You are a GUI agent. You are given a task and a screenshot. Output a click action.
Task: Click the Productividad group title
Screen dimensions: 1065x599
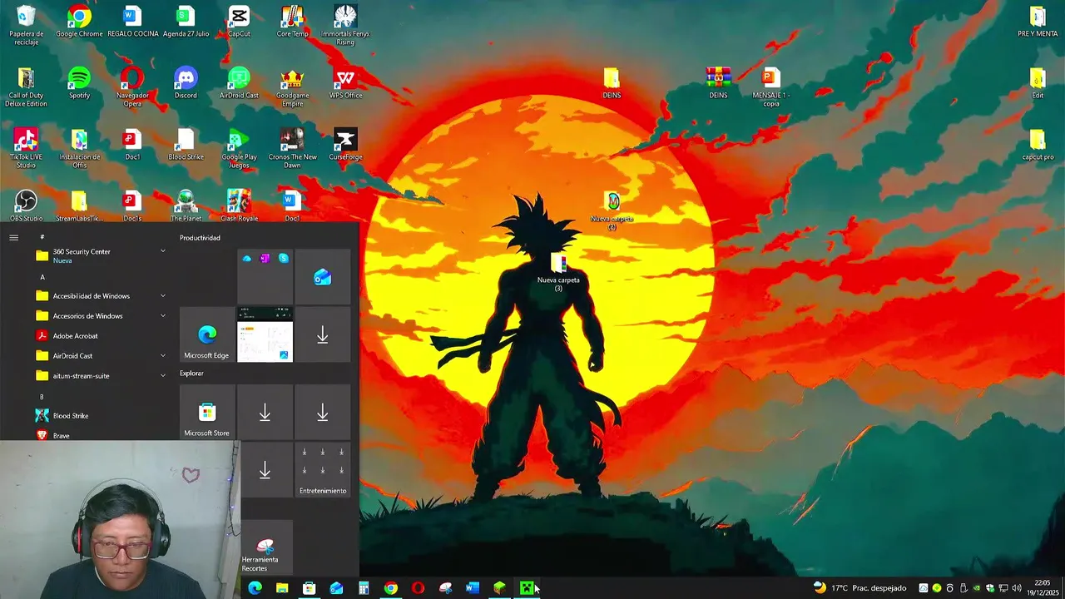click(200, 238)
